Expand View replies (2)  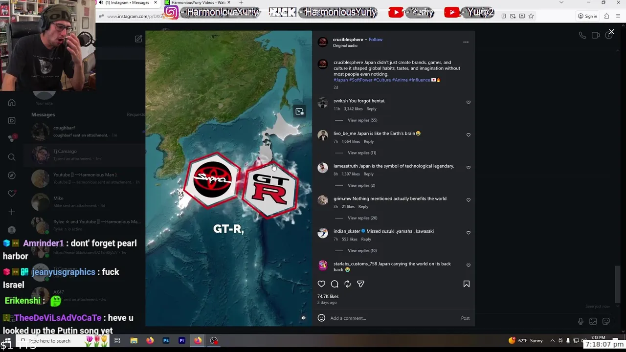[x=361, y=186]
